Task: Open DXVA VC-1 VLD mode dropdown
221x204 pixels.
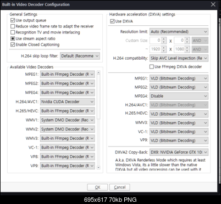Action: [x=179, y=132]
